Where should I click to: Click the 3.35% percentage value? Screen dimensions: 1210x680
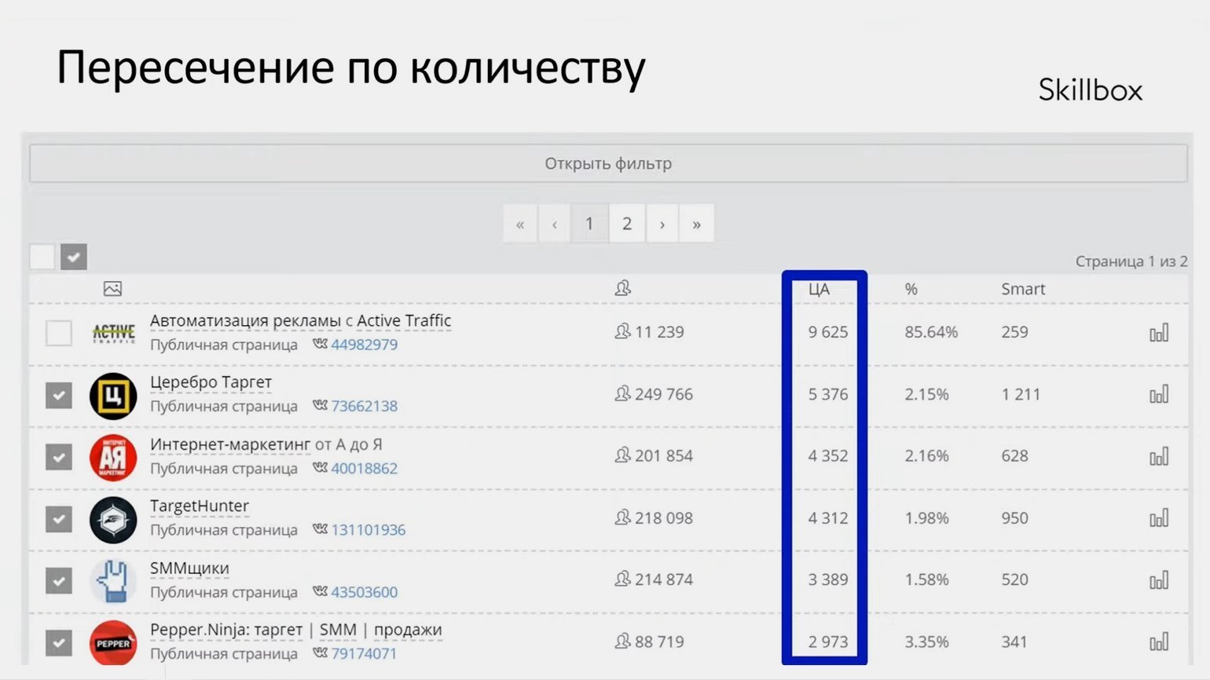[927, 642]
